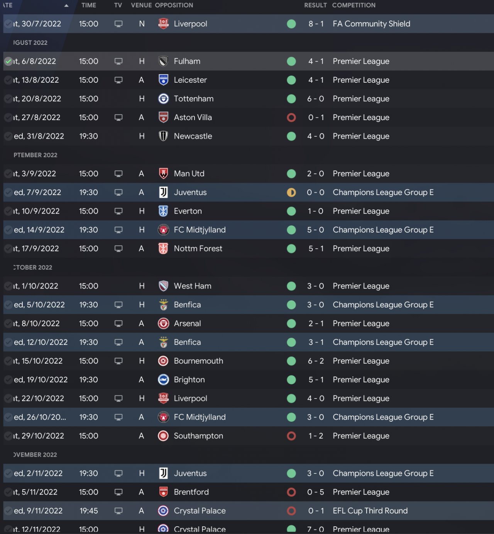Open the 8 - 1 result against Liverpool

click(316, 24)
